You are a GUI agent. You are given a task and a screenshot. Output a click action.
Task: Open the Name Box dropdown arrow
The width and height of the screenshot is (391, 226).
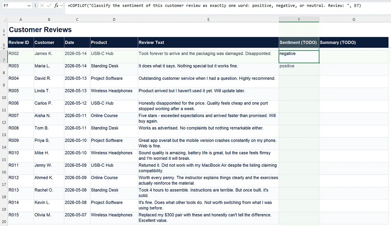tap(29, 6)
